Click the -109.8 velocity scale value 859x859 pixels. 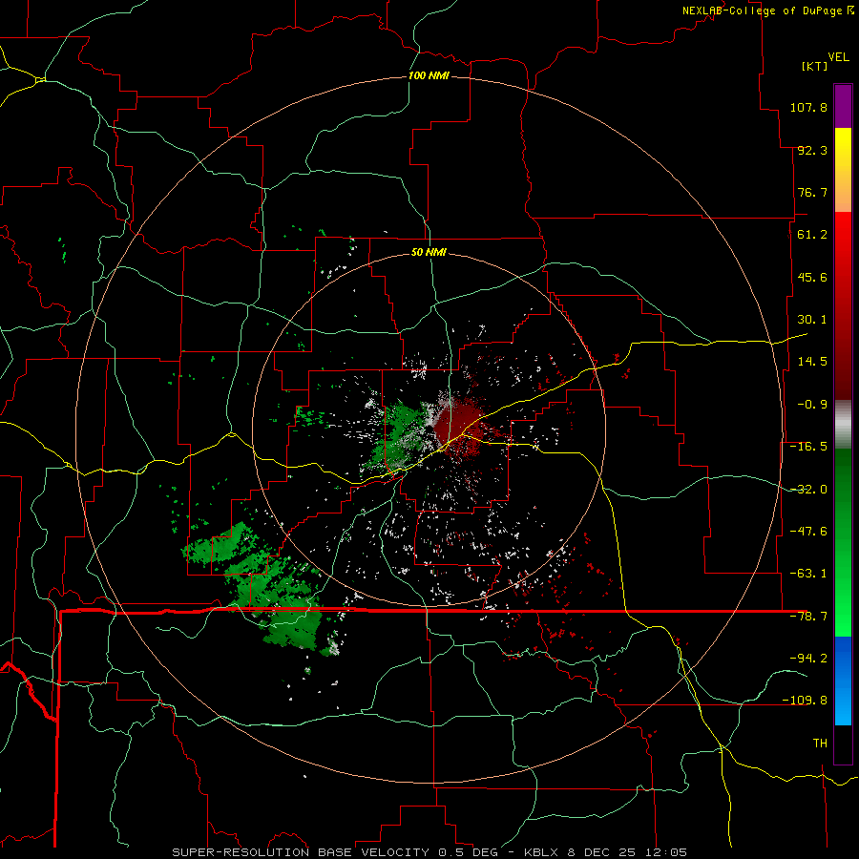(805, 701)
